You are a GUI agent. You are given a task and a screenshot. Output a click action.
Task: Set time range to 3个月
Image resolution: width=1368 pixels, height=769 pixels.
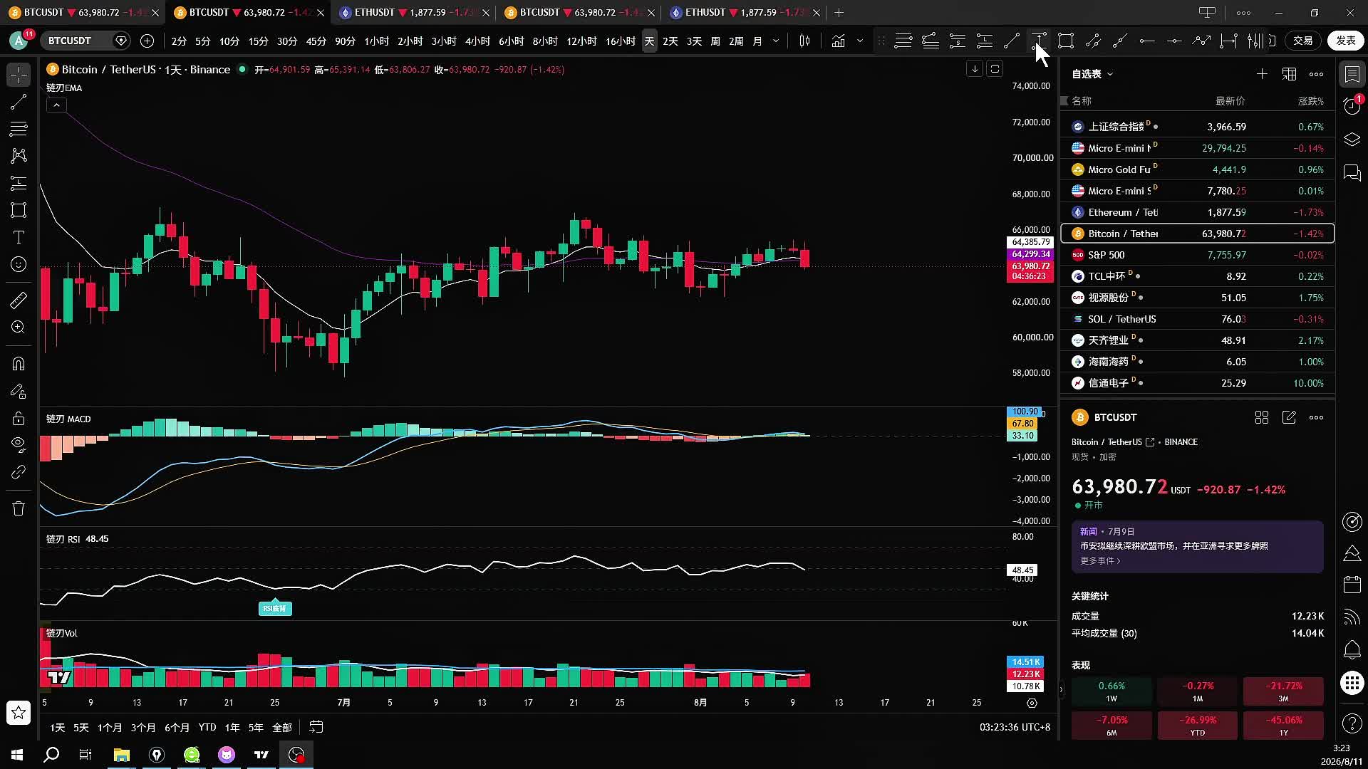143,727
